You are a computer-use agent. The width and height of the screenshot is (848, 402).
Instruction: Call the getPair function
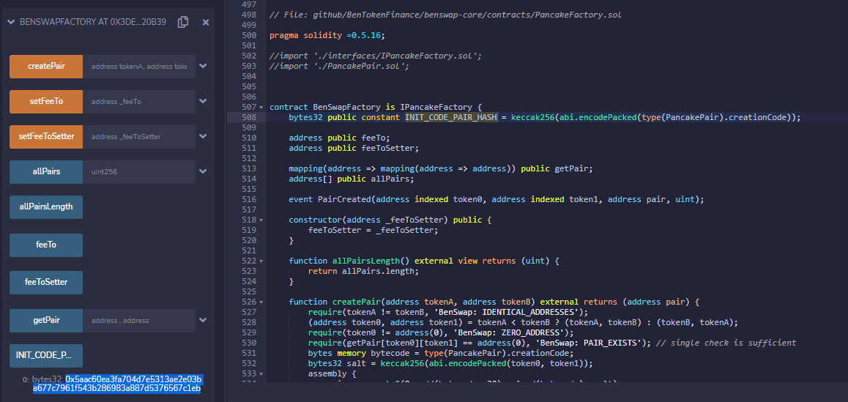pyautogui.click(x=46, y=320)
